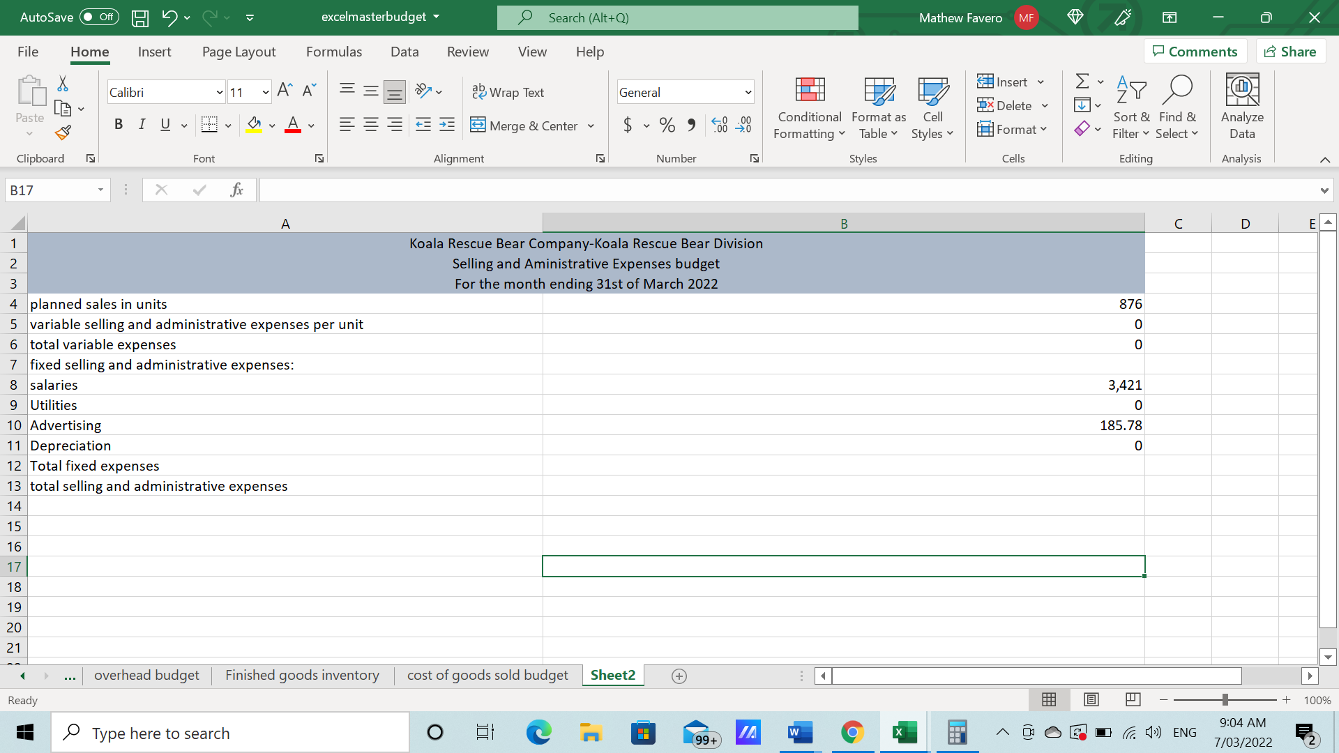Switch to the Formulas ribbon tab
Image resolution: width=1339 pixels, height=753 pixels.
pos(334,51)
